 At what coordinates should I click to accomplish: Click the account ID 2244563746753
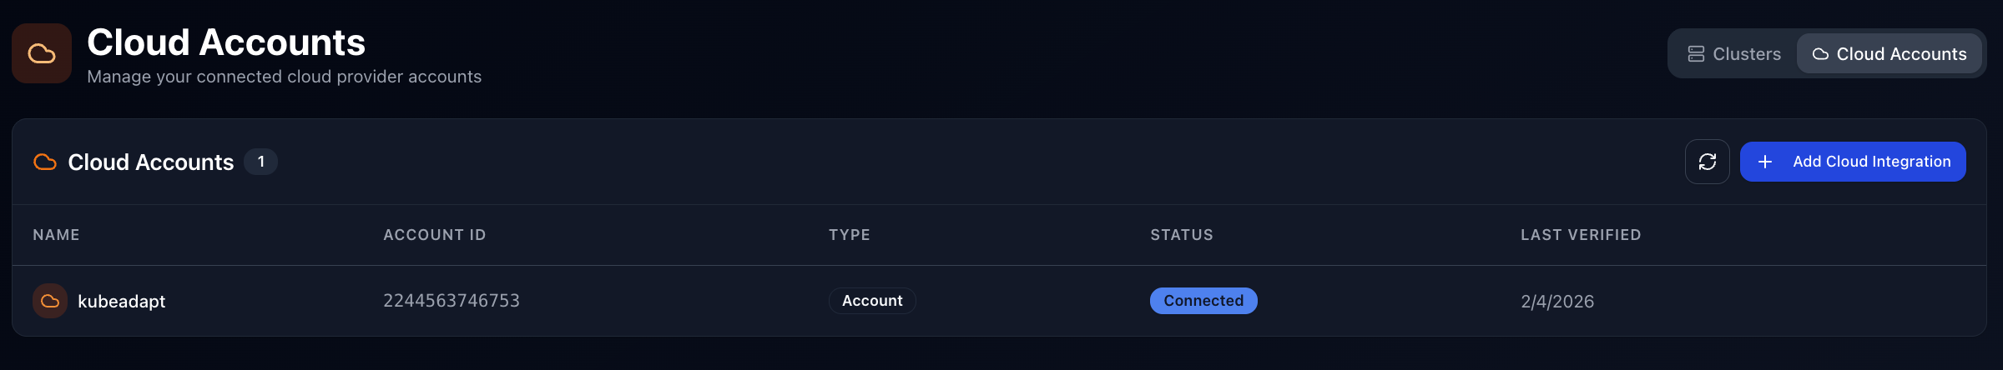pyautogui.click(x=451, y=301)
